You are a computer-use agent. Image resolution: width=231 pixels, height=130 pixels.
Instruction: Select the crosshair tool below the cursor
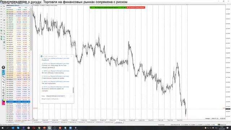4,9
